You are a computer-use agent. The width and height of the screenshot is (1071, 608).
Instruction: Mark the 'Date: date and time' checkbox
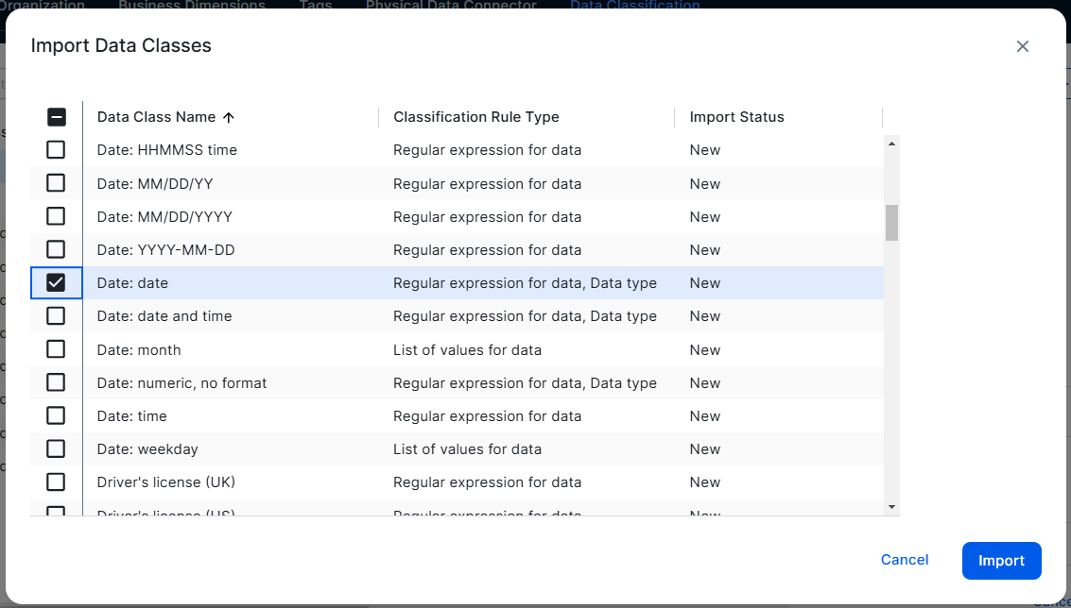(56, 315)
